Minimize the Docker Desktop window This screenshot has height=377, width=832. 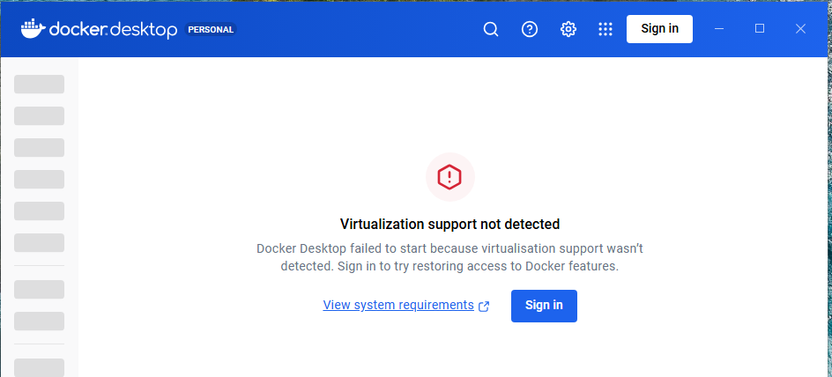pyautogui.click(x=719, y=29)
